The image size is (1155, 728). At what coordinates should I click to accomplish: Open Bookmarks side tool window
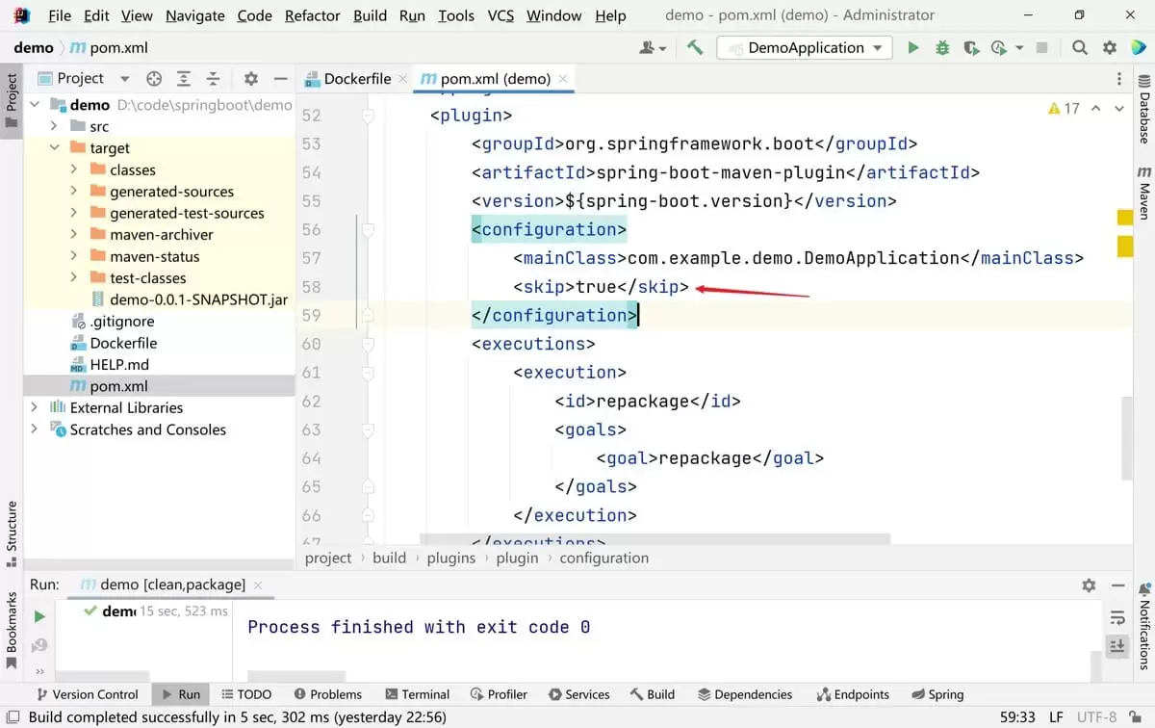11,632
